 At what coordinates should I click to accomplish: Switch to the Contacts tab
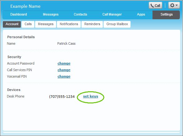tap(80, 14)
